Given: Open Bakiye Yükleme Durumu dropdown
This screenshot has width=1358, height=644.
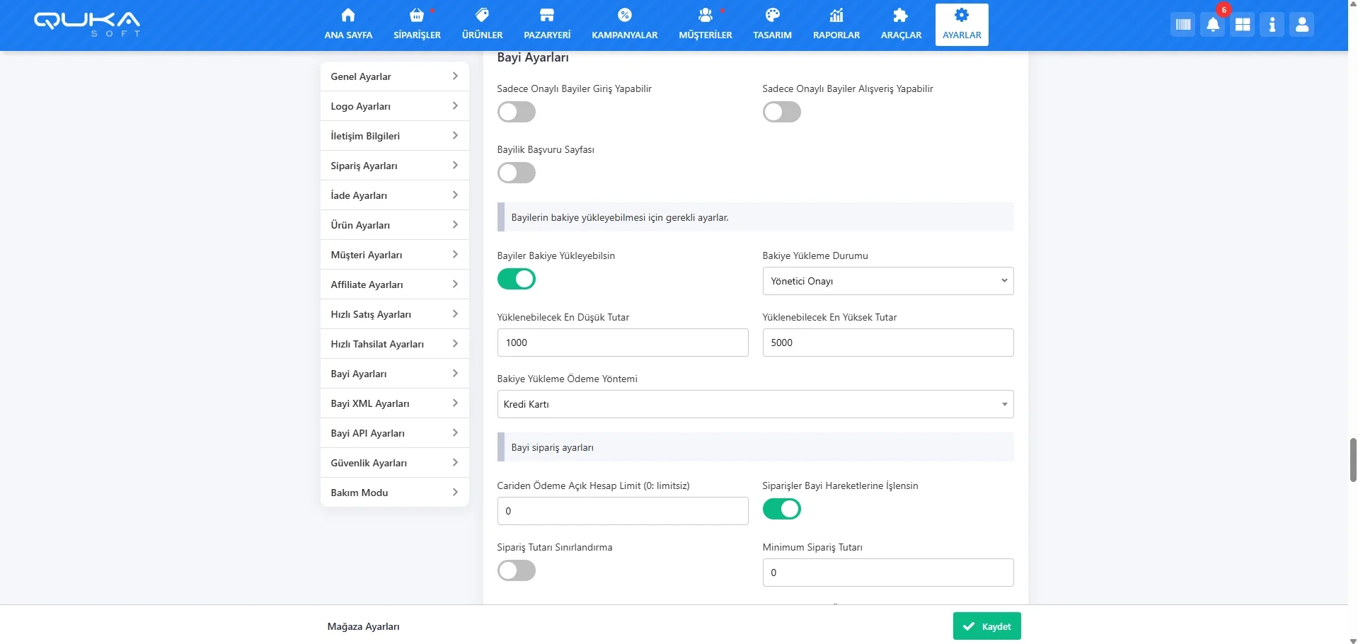Looking at the screenshot, I should [887, 281].
